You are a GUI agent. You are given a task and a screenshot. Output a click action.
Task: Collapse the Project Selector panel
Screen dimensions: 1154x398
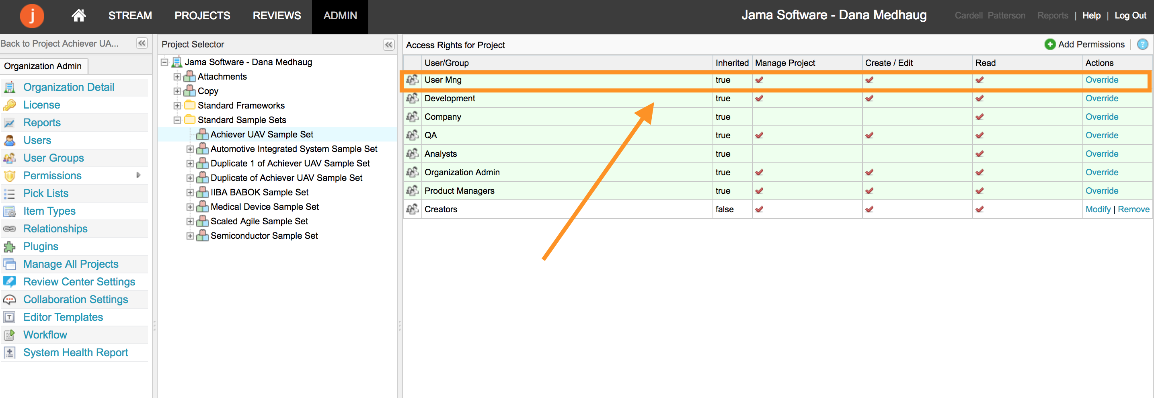coord(388,44)
